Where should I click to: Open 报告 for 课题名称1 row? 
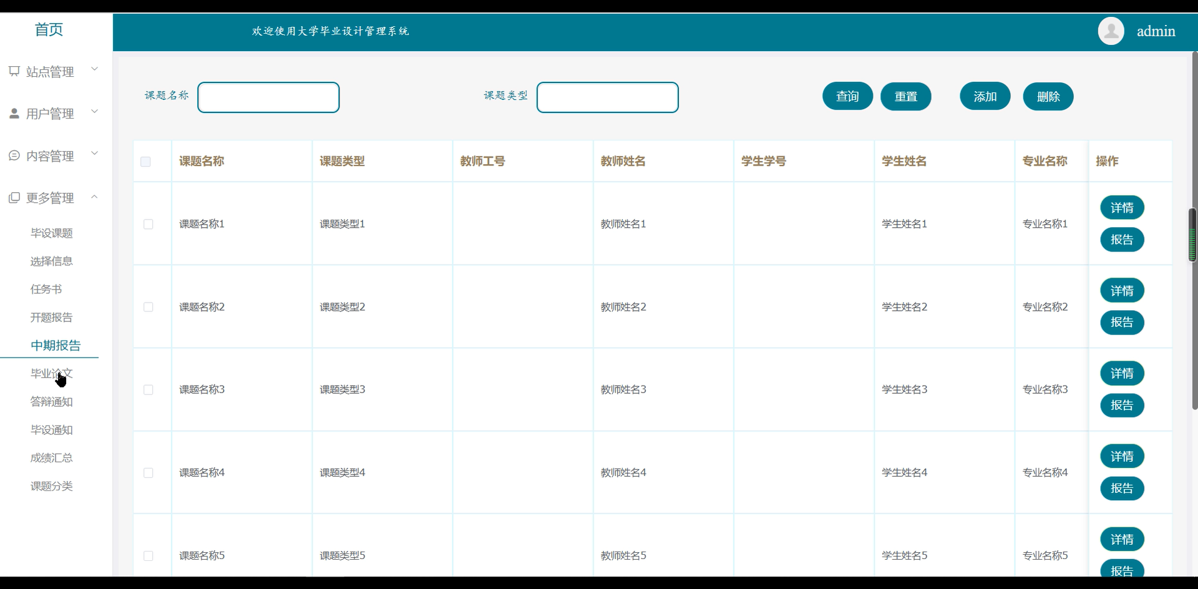pyautogui.click(x=1122, y=240)
